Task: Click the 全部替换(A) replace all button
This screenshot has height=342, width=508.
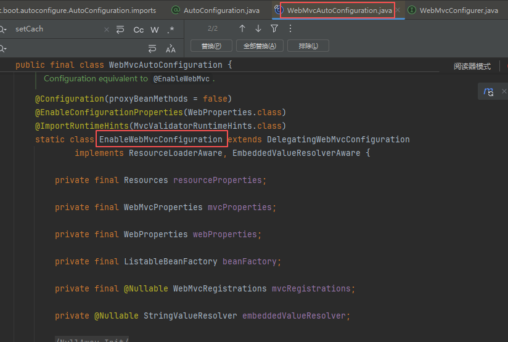Action: pos(260,46)
